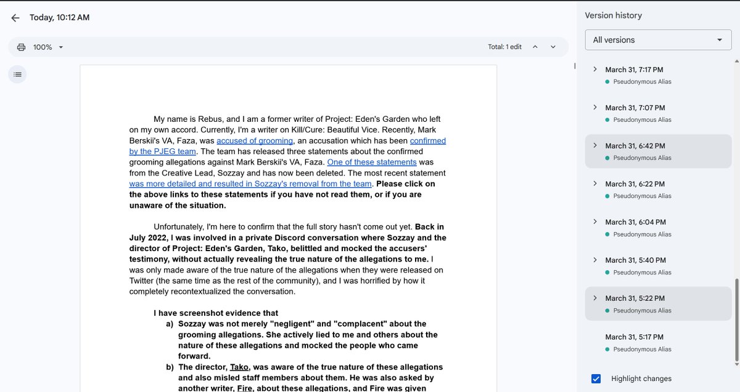Select the March 31, 7:17 PM timestamp text
The width and height of the screenshot is (740, 392).
pos(634,70)
